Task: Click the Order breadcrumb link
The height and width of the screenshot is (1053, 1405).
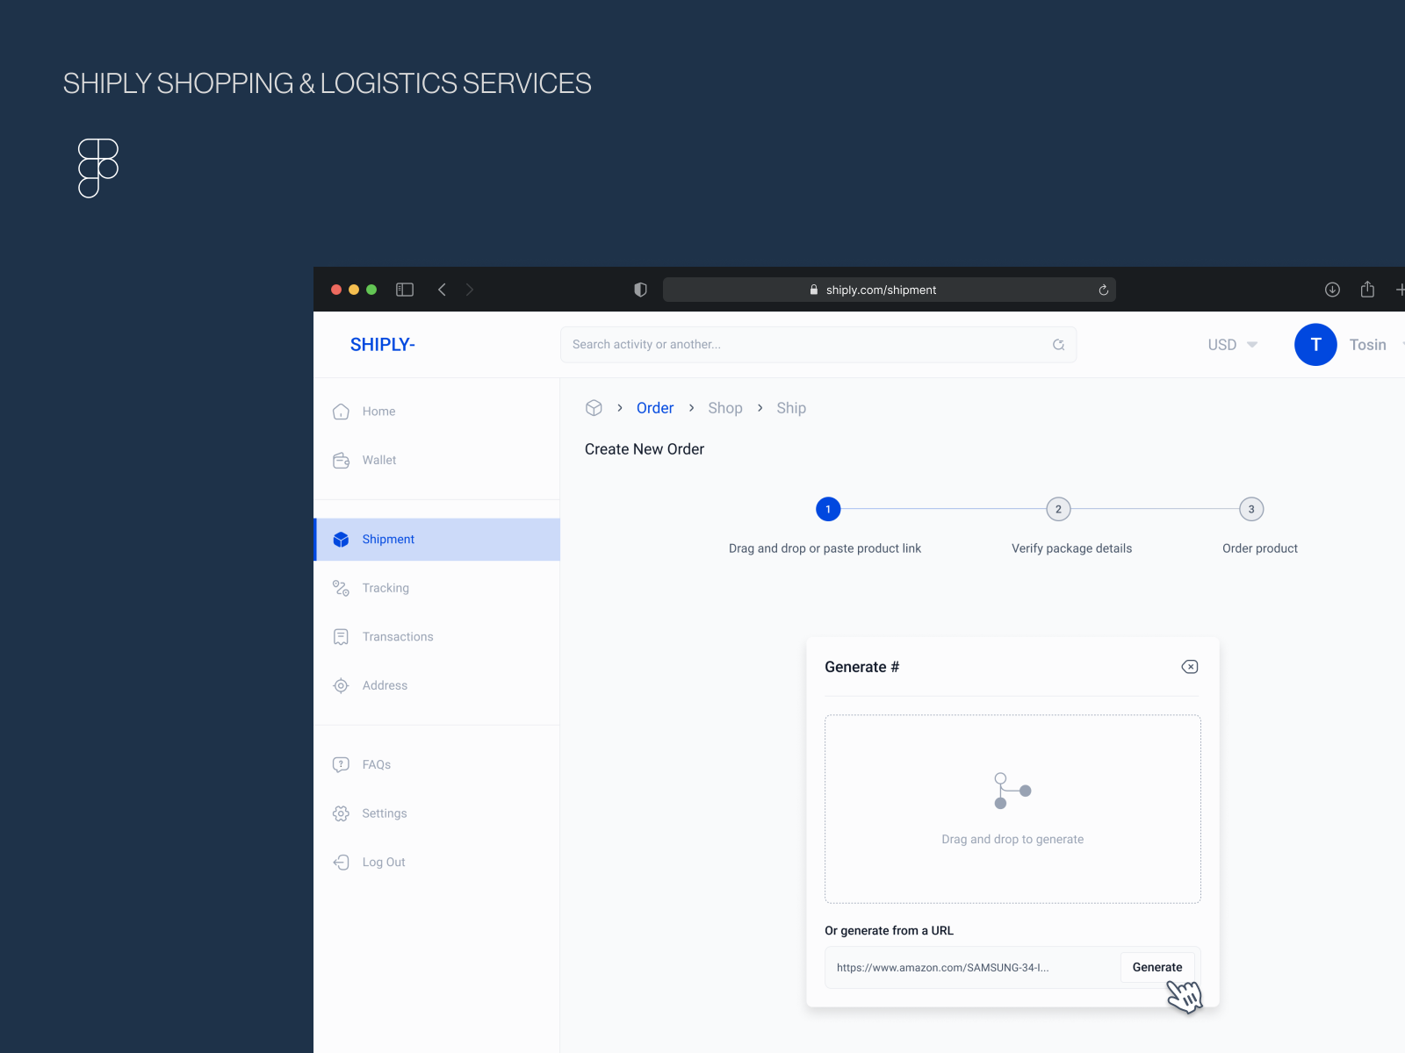Action: [x=655, y=407]
